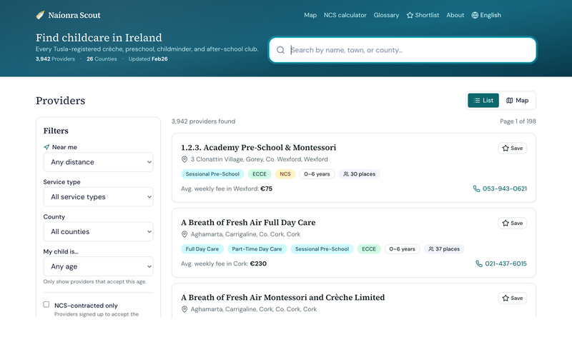Click the Naíonra Scout site title

click(74, 15)
